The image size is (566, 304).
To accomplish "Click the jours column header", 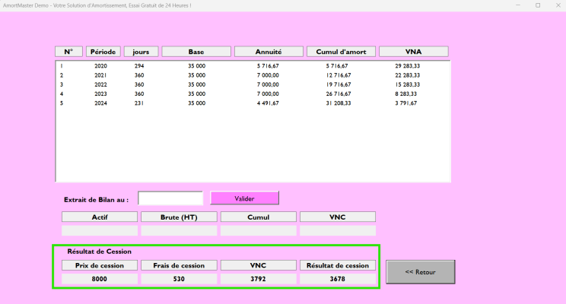I will pyautogui.click(x=141, y=52).
